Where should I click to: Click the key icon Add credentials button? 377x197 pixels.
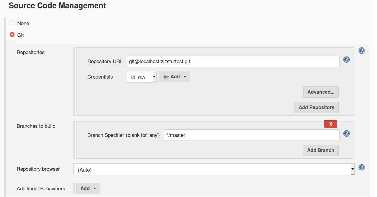click(x=174, y=77)
